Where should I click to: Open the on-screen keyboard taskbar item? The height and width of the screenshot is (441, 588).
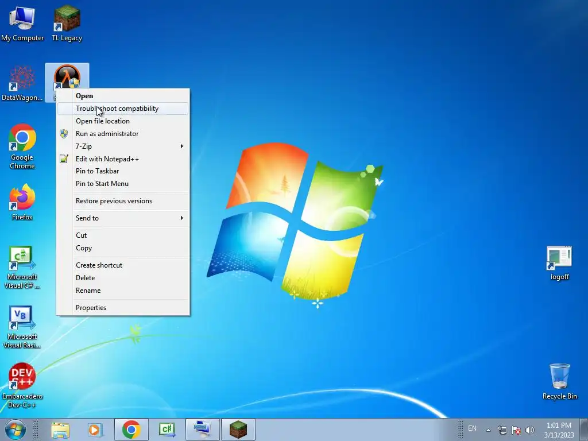pos(203,430)
